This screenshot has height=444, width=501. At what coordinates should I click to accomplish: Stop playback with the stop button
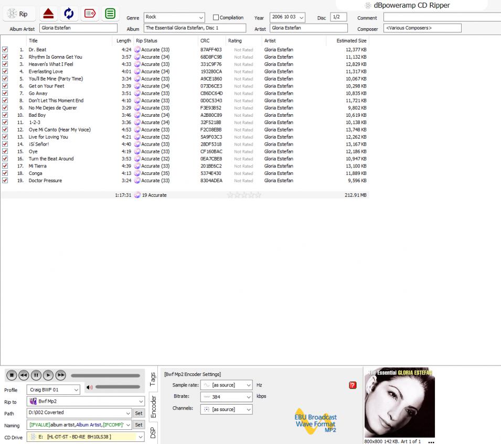click(x=11, y=375)
